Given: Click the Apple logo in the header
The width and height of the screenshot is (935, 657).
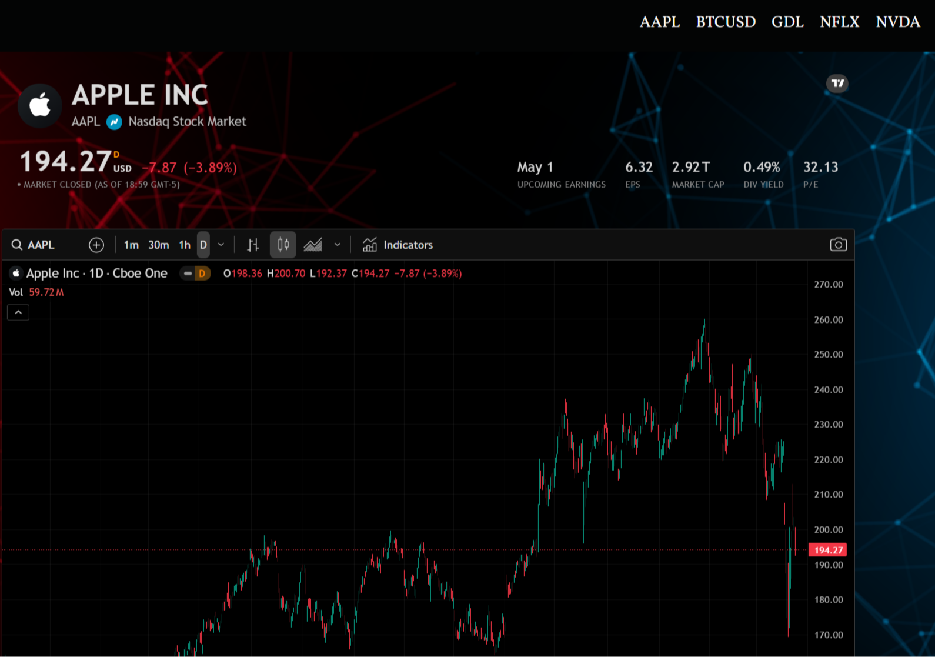Looking at the screenshot, I should pos(40,106).
